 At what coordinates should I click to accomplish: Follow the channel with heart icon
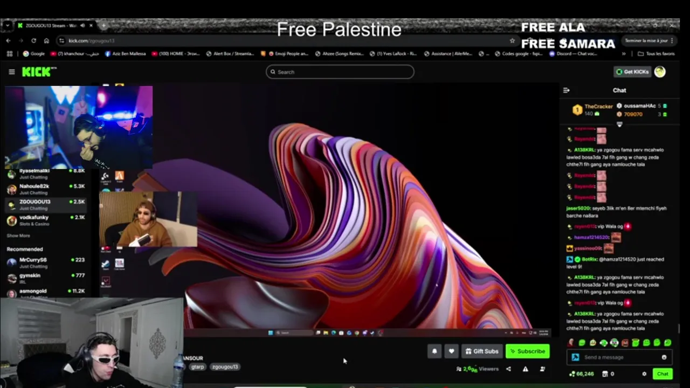(451, 351)
